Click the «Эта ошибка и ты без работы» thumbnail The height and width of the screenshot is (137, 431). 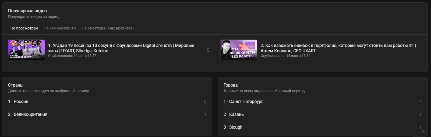tap(239, 50)
